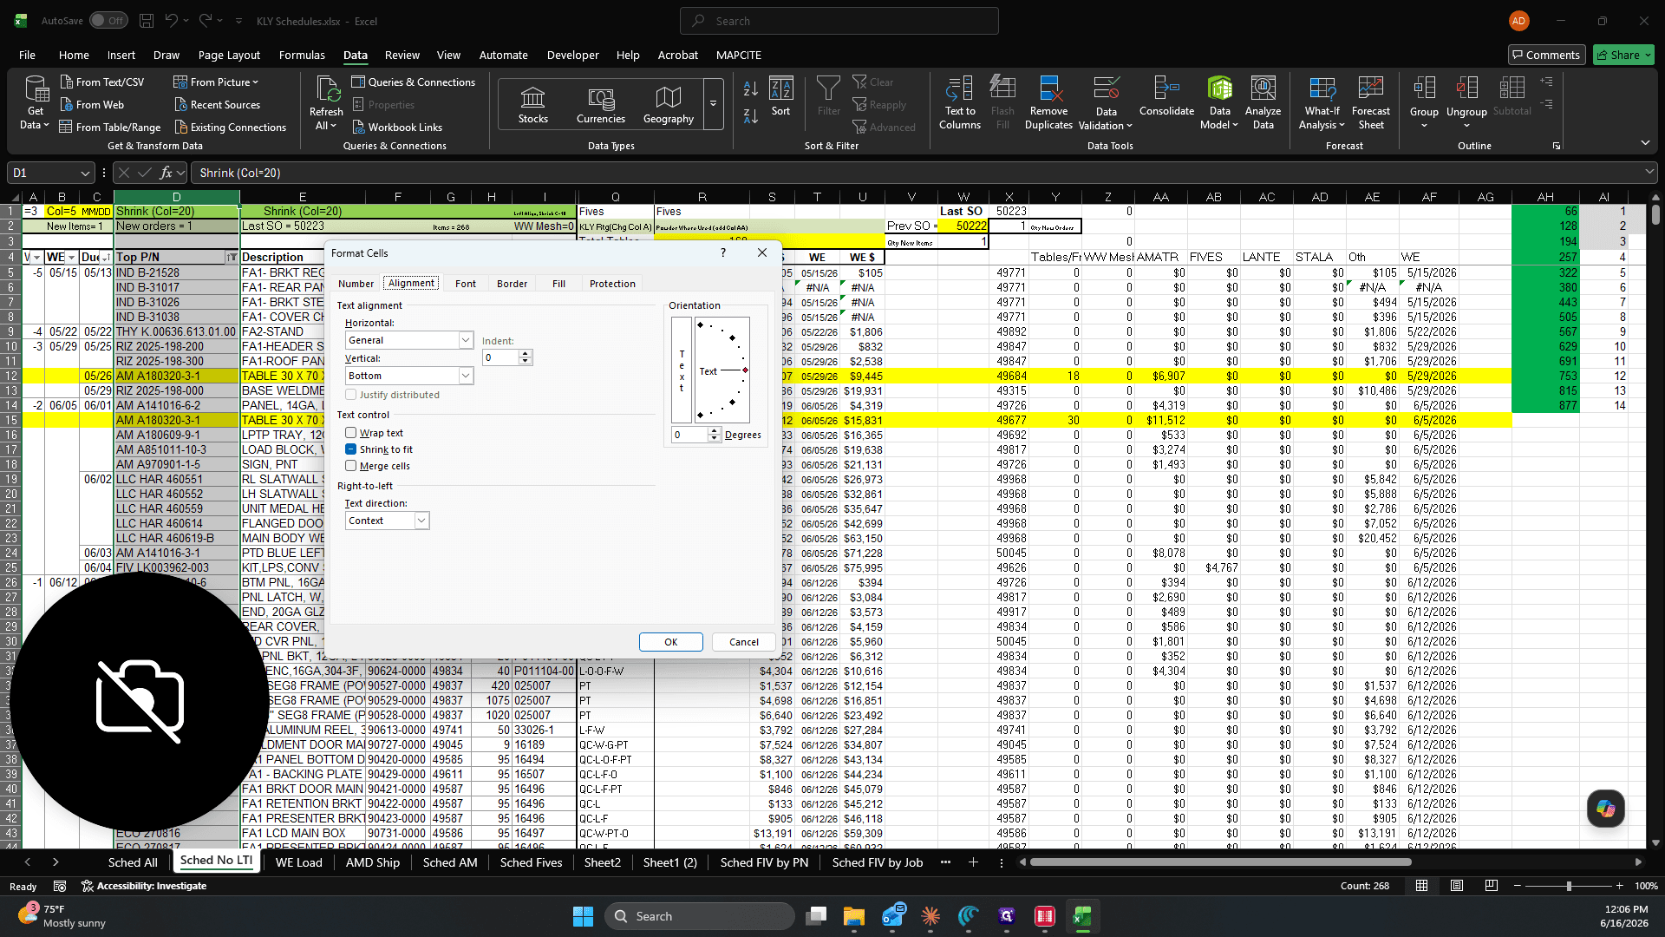This screenshot has height=937, width=1665.
Task: Click the Sort A to Z icon
Action: click(x=751, y=88)
